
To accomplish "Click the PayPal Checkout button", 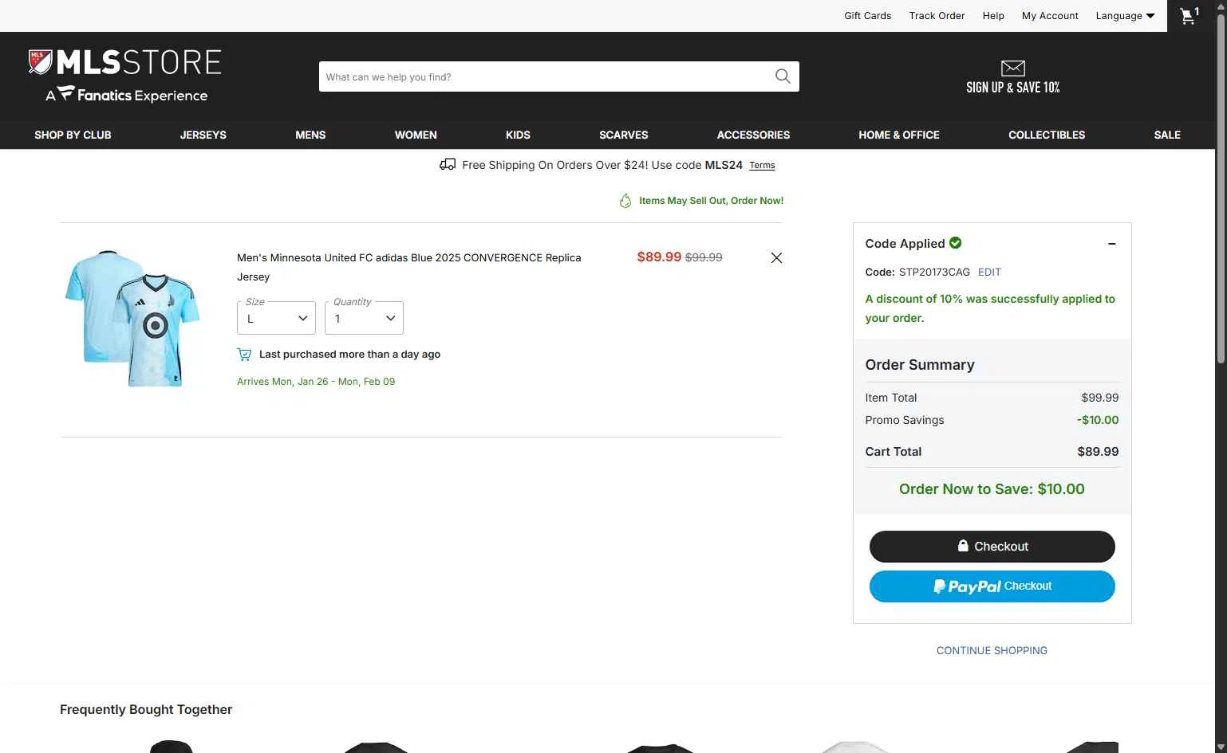I will click(992, 586).
